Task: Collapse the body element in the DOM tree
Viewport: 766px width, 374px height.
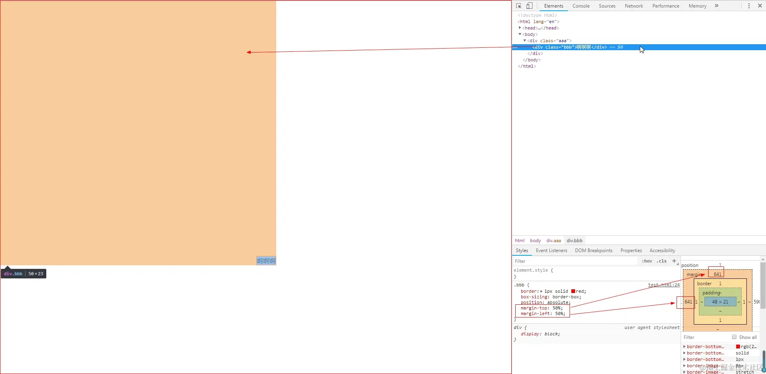Action: tap(520, 34)
